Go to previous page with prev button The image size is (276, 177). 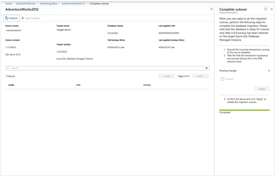coord(167,76)
